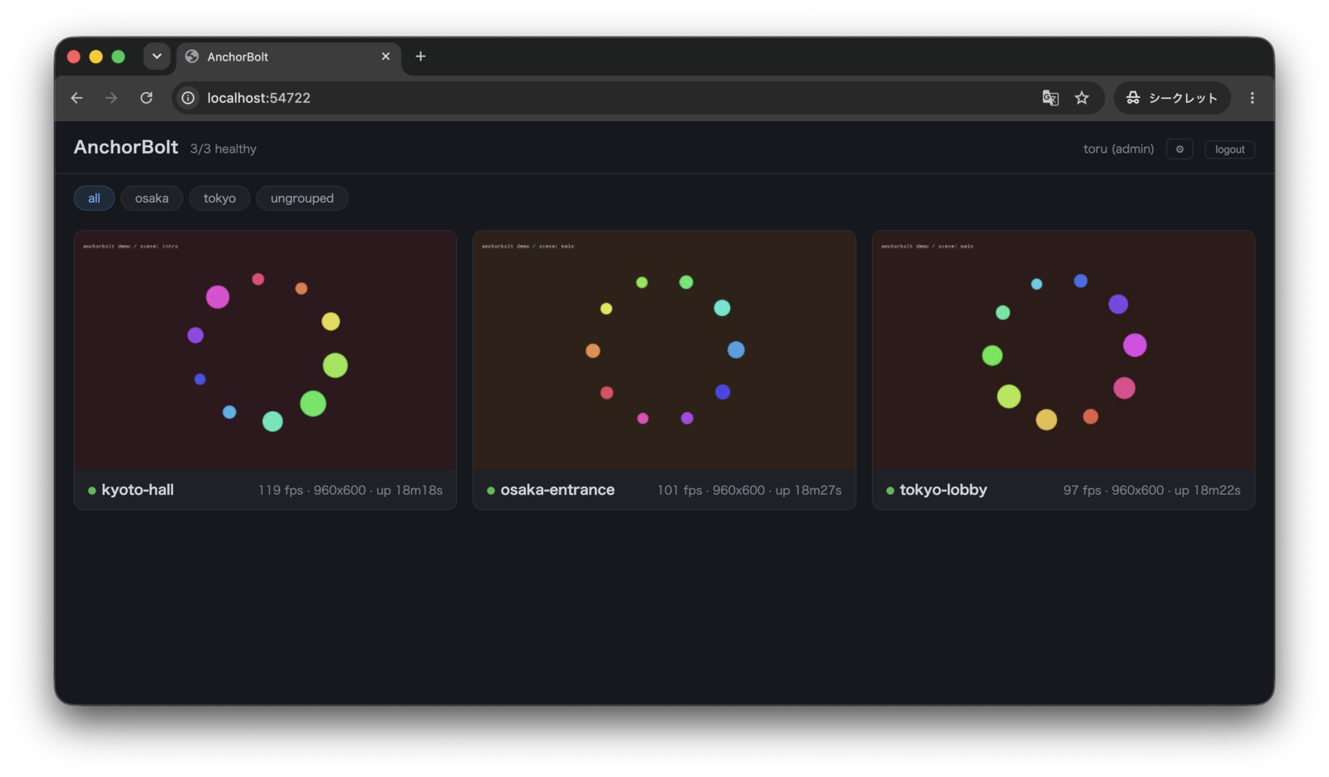
Task: Open the tab search dropdown arrow
Action: 156,56
